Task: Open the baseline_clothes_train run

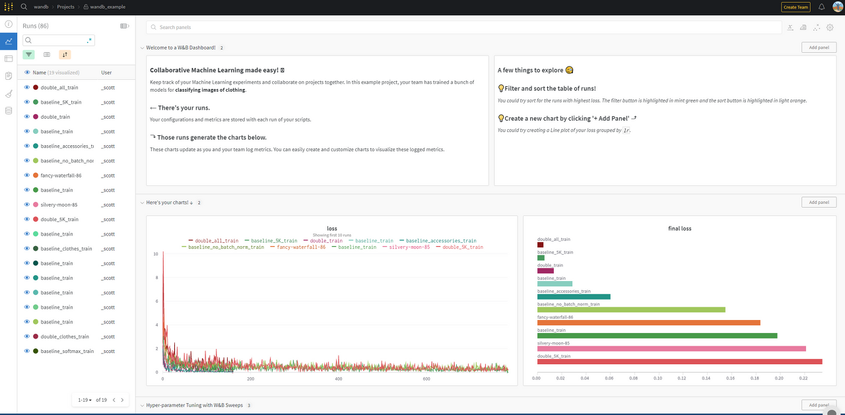Action: tap(67, 249)
